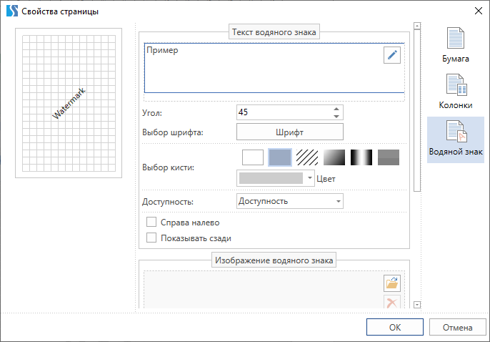Open the Цвет color dropdown
Viewport: 490px width, 342px height.
(275, 178)
